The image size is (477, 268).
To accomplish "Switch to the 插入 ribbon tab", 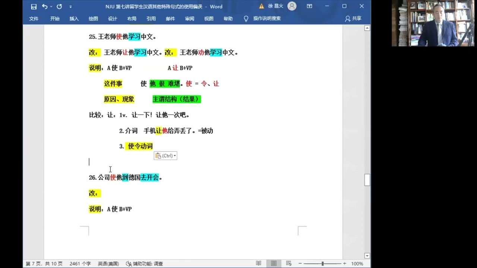I will (74, 19).
